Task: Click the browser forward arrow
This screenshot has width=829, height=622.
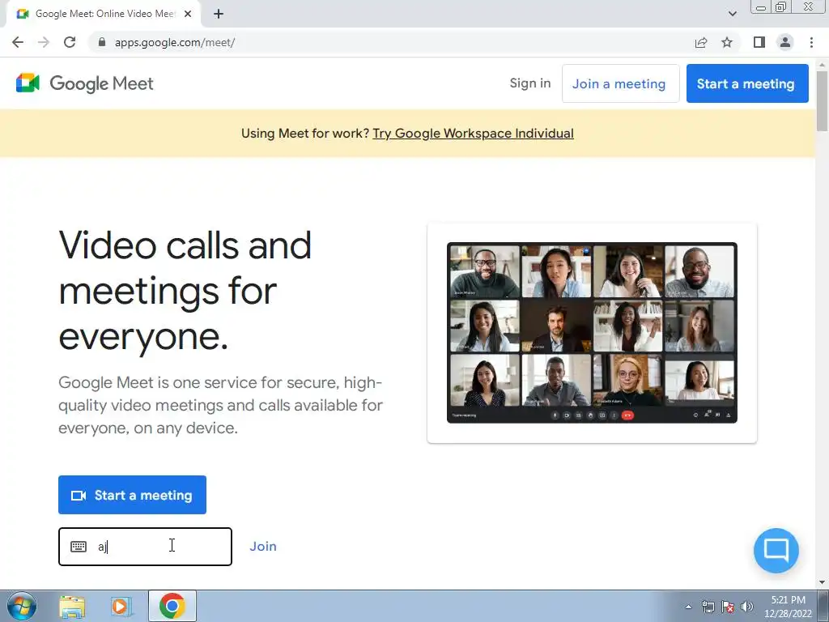Action: tap(44, 42)
